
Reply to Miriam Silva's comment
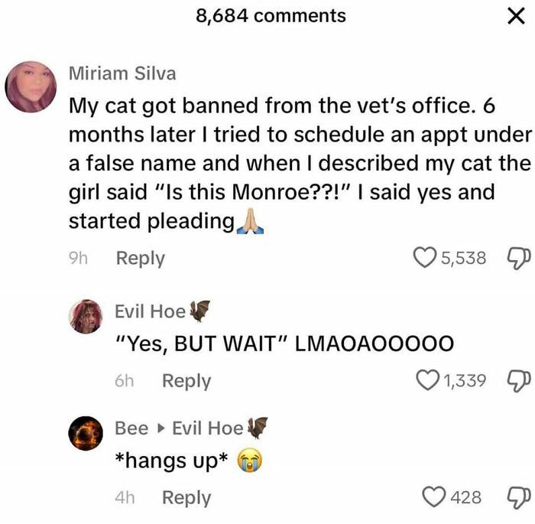click(x=140, y=259)
